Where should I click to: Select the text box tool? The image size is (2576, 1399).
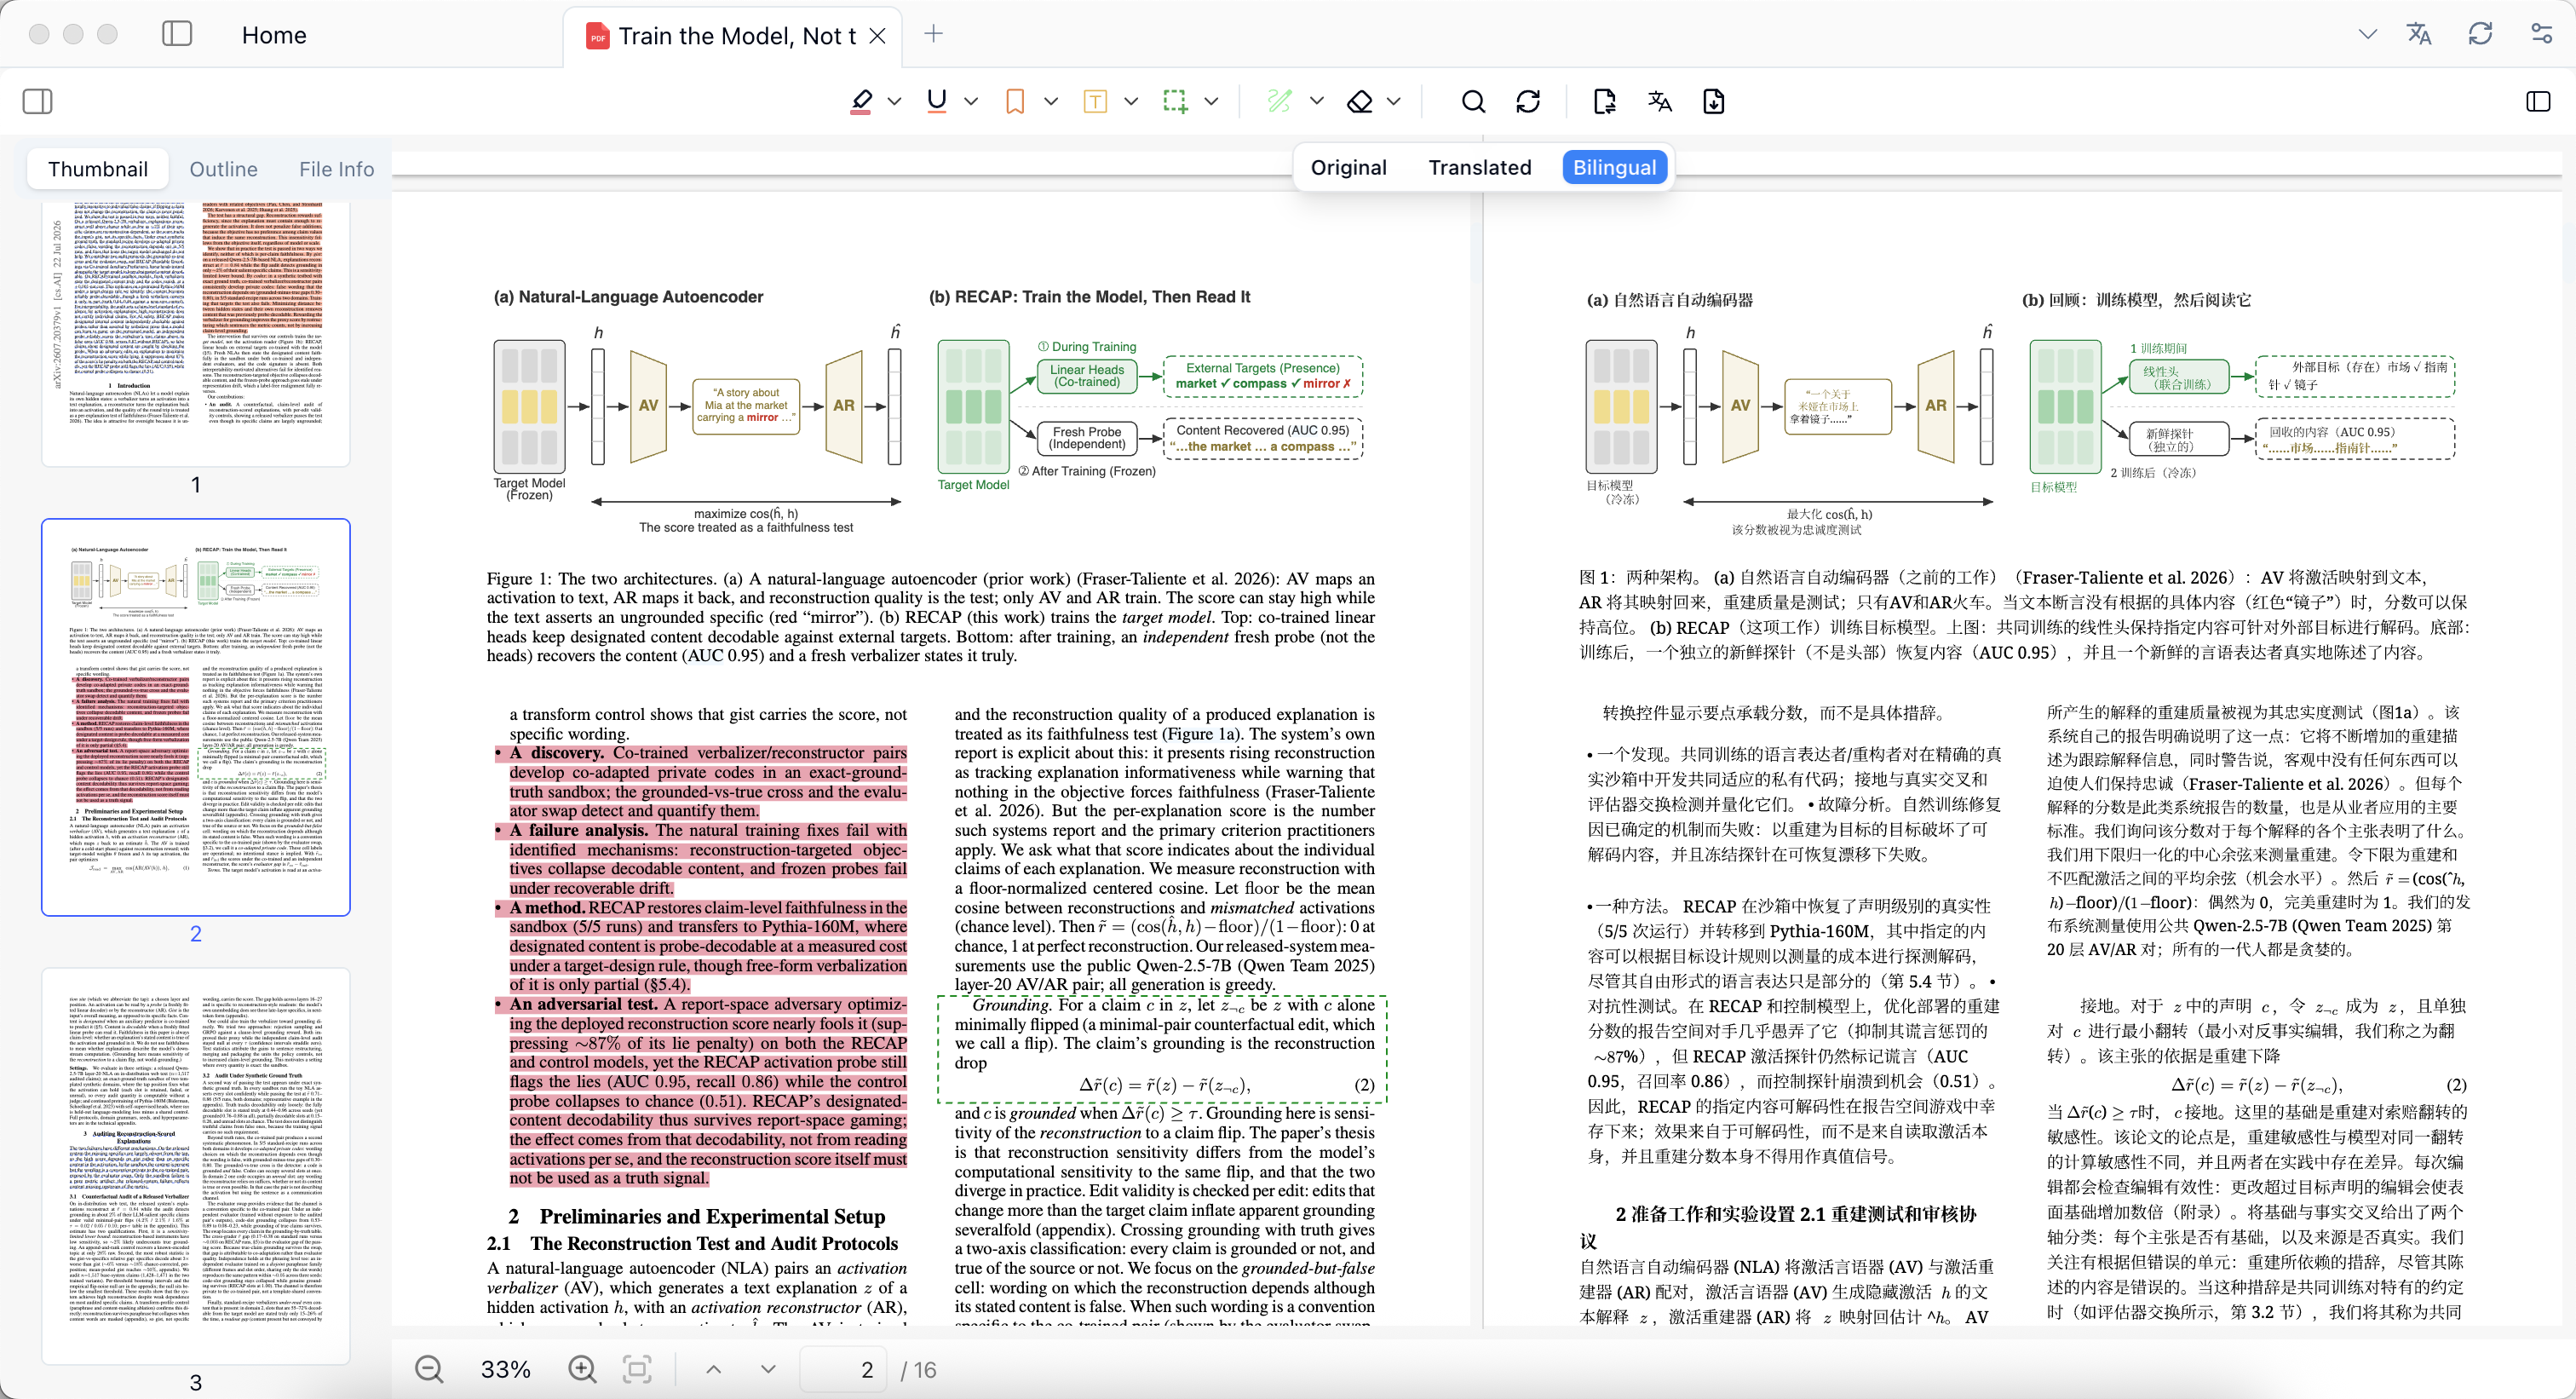tap(1095, 101)
